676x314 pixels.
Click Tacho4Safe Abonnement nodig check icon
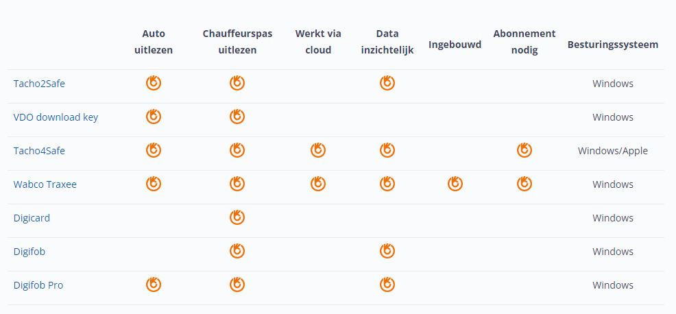coord(524,149)
